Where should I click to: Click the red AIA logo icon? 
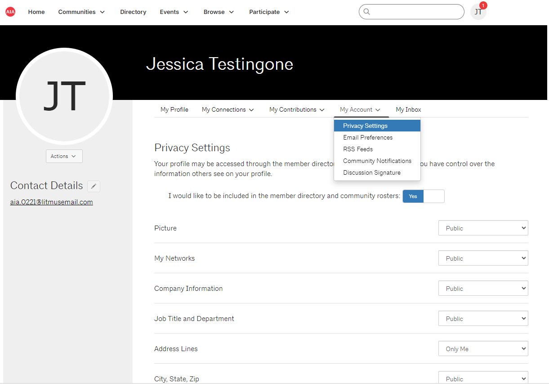tap(10, 11)
